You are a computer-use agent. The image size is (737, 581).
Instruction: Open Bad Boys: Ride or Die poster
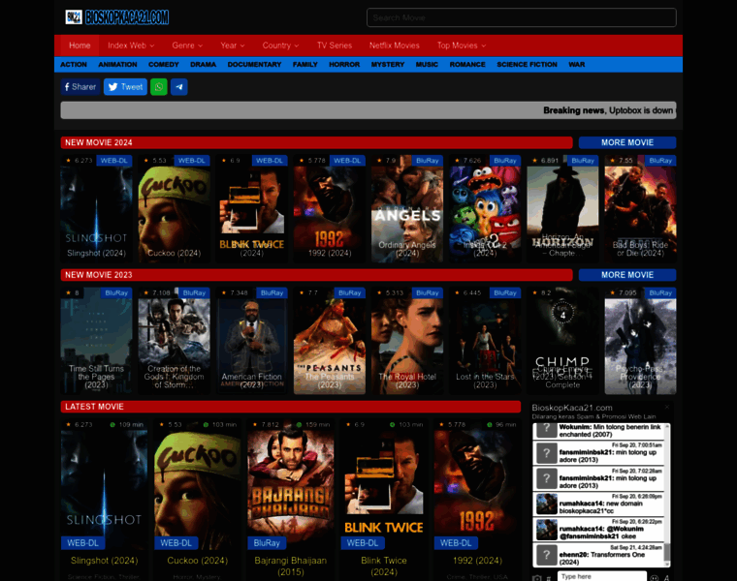(641, 208)
